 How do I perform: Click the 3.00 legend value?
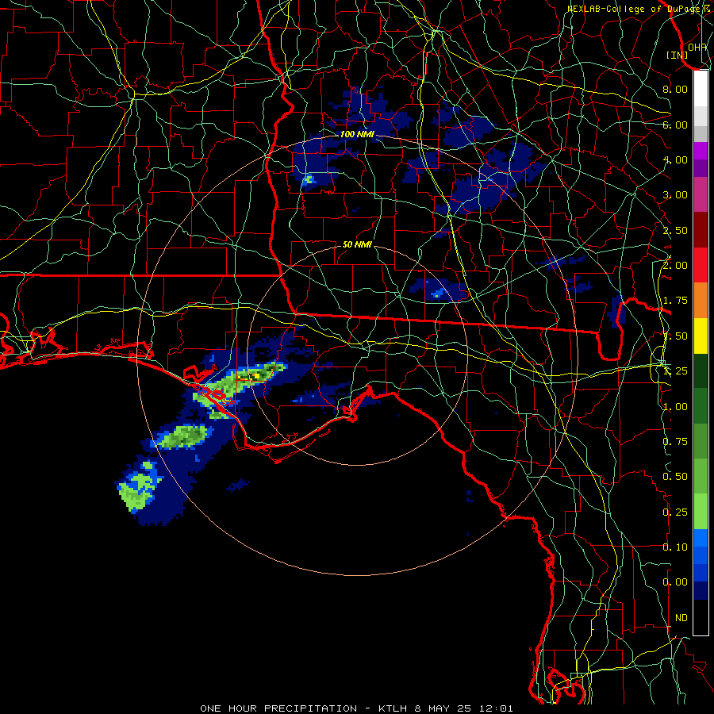[675, 195]
